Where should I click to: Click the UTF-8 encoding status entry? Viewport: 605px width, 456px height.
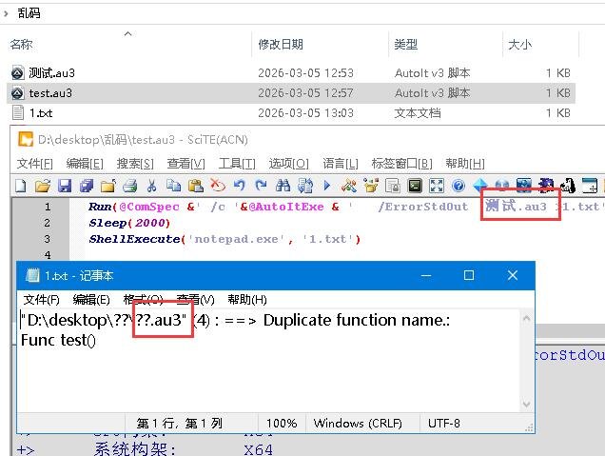click(443, 424)
